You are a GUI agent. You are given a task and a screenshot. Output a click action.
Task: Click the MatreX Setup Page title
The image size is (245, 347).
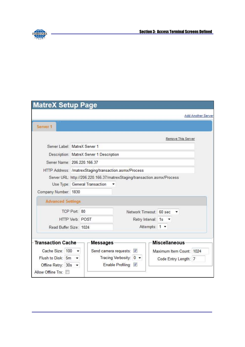point(65,105)
